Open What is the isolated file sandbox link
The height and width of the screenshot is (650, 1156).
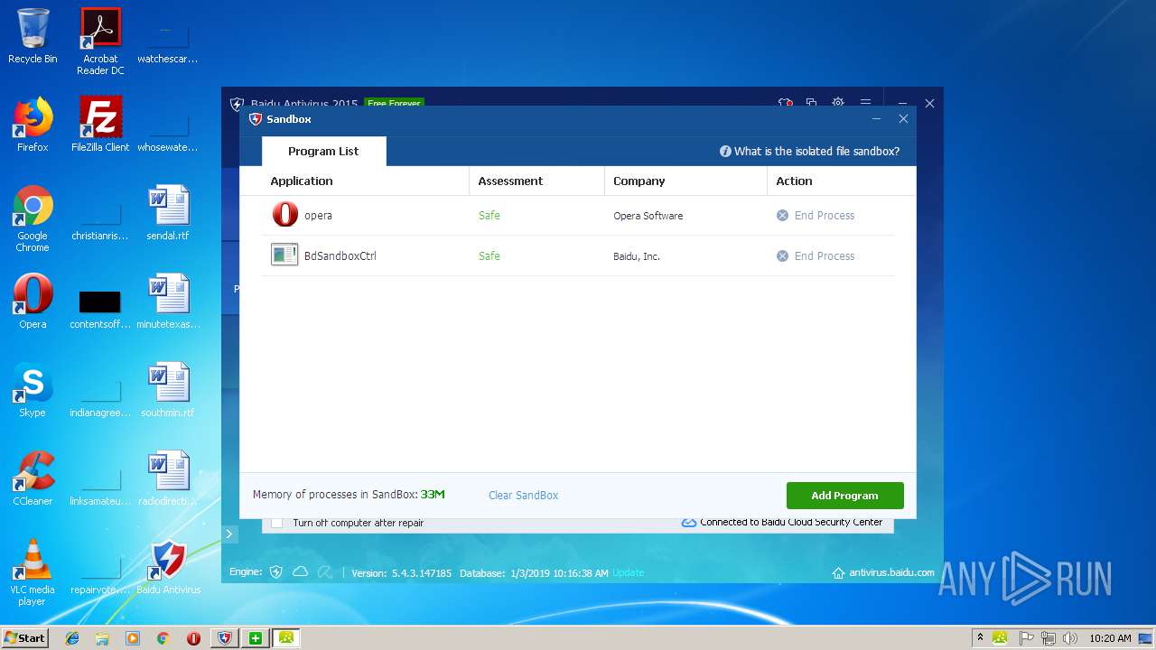click(x=816, y=152)
